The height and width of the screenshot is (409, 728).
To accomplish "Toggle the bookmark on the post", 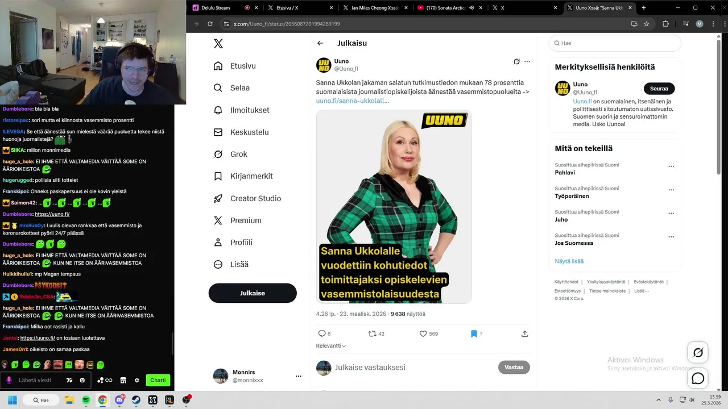I will coord(476,334).
